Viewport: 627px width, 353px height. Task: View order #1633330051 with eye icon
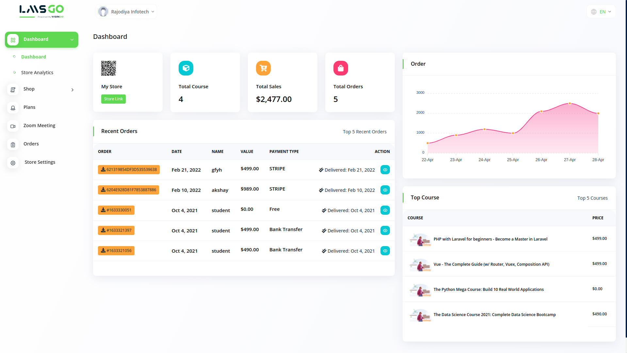[x=385, y=210]
